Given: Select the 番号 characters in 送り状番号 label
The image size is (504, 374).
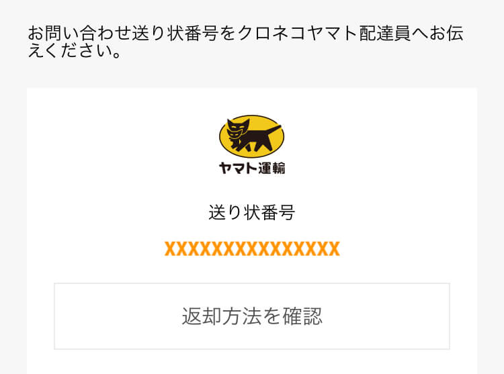Looking at the screenshot, I should (278, 213).
